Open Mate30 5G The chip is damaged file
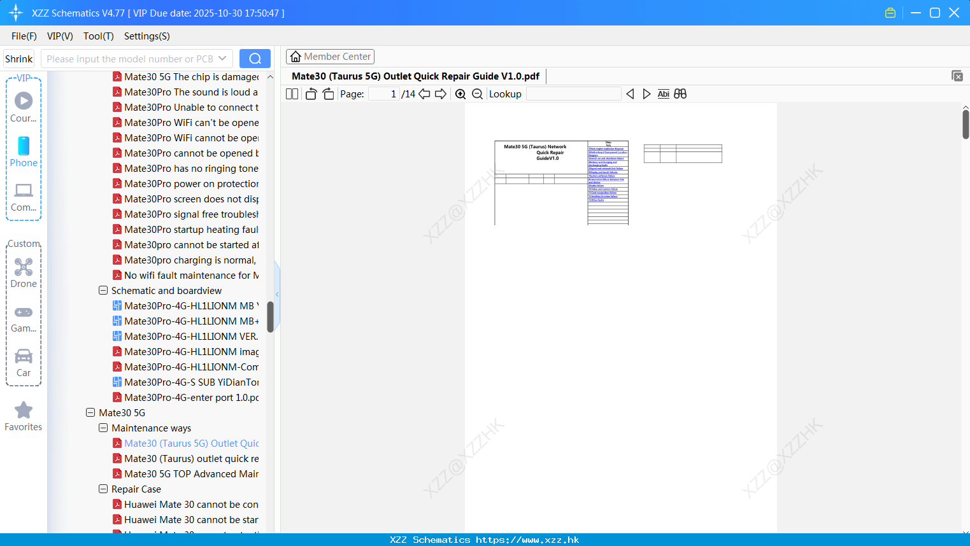This screenshot has height=546, width=970. (x=186, y=76)
